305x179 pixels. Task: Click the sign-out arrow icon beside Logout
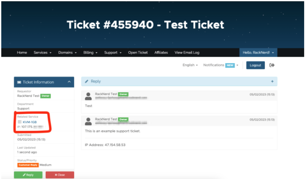tap(272, 65)
